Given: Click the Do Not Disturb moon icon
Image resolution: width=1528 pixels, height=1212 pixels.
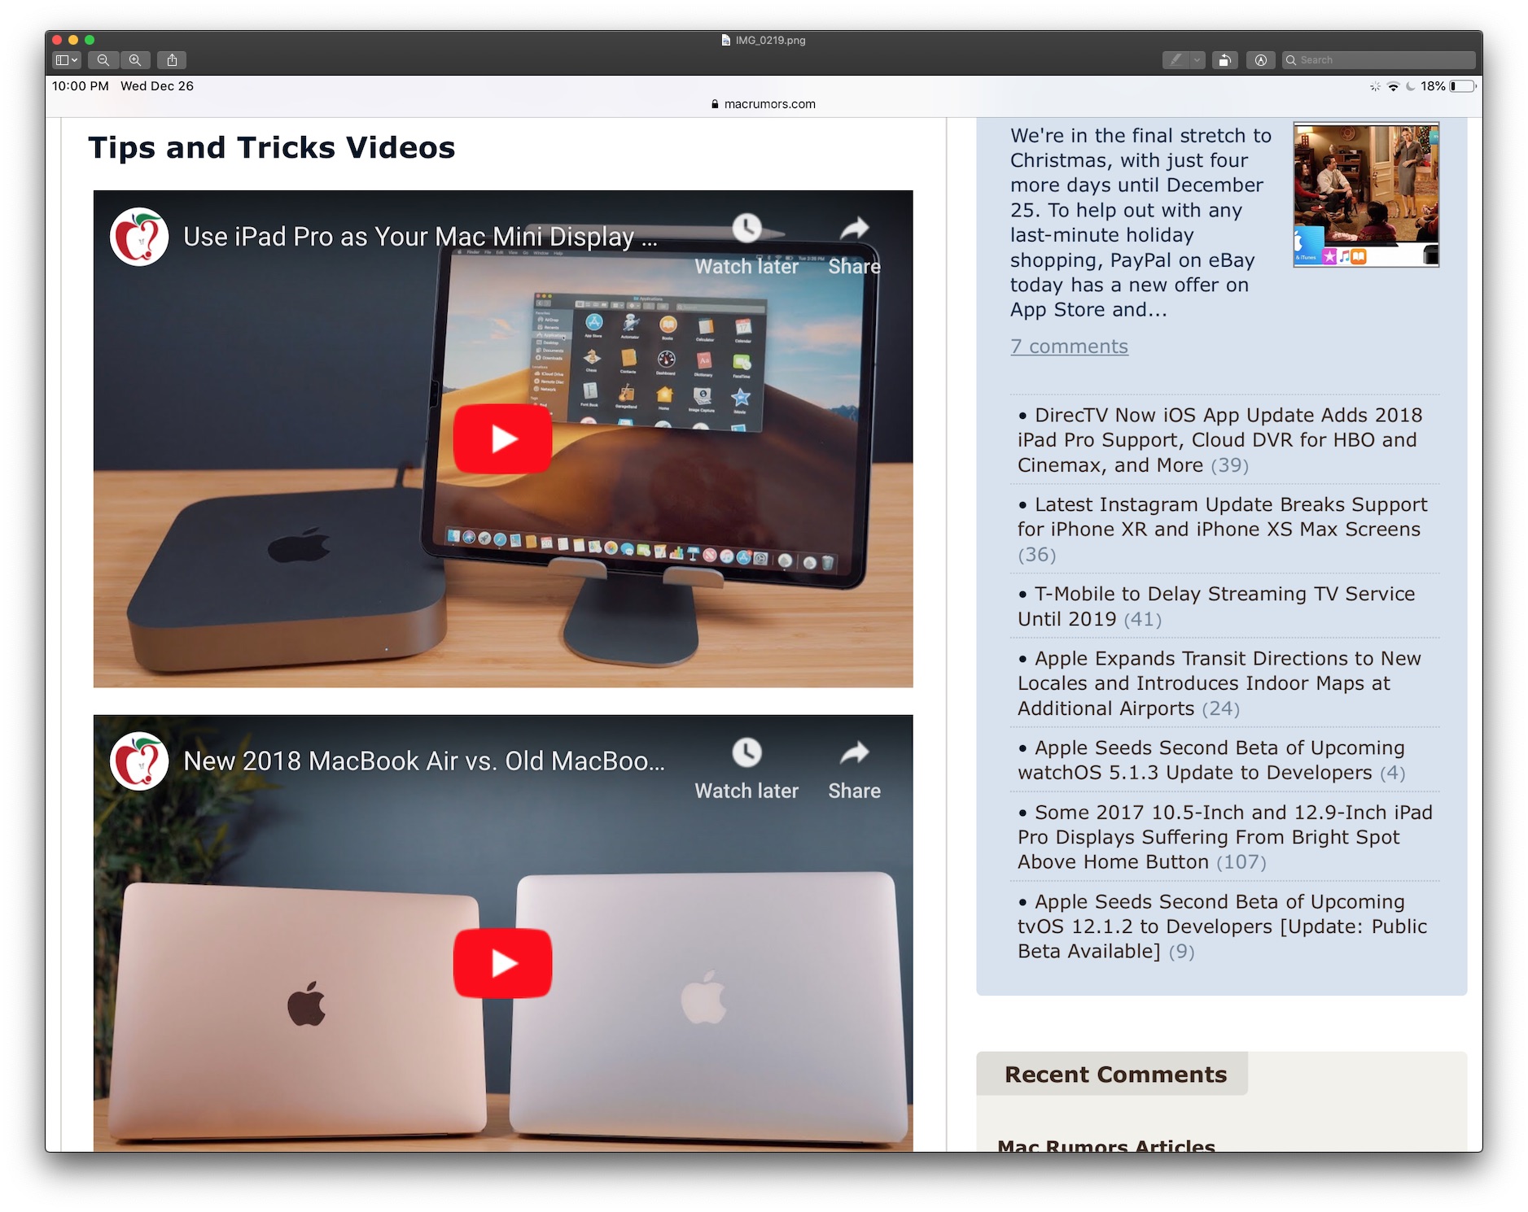Looking at the screenshot, I should point(1411,86).
